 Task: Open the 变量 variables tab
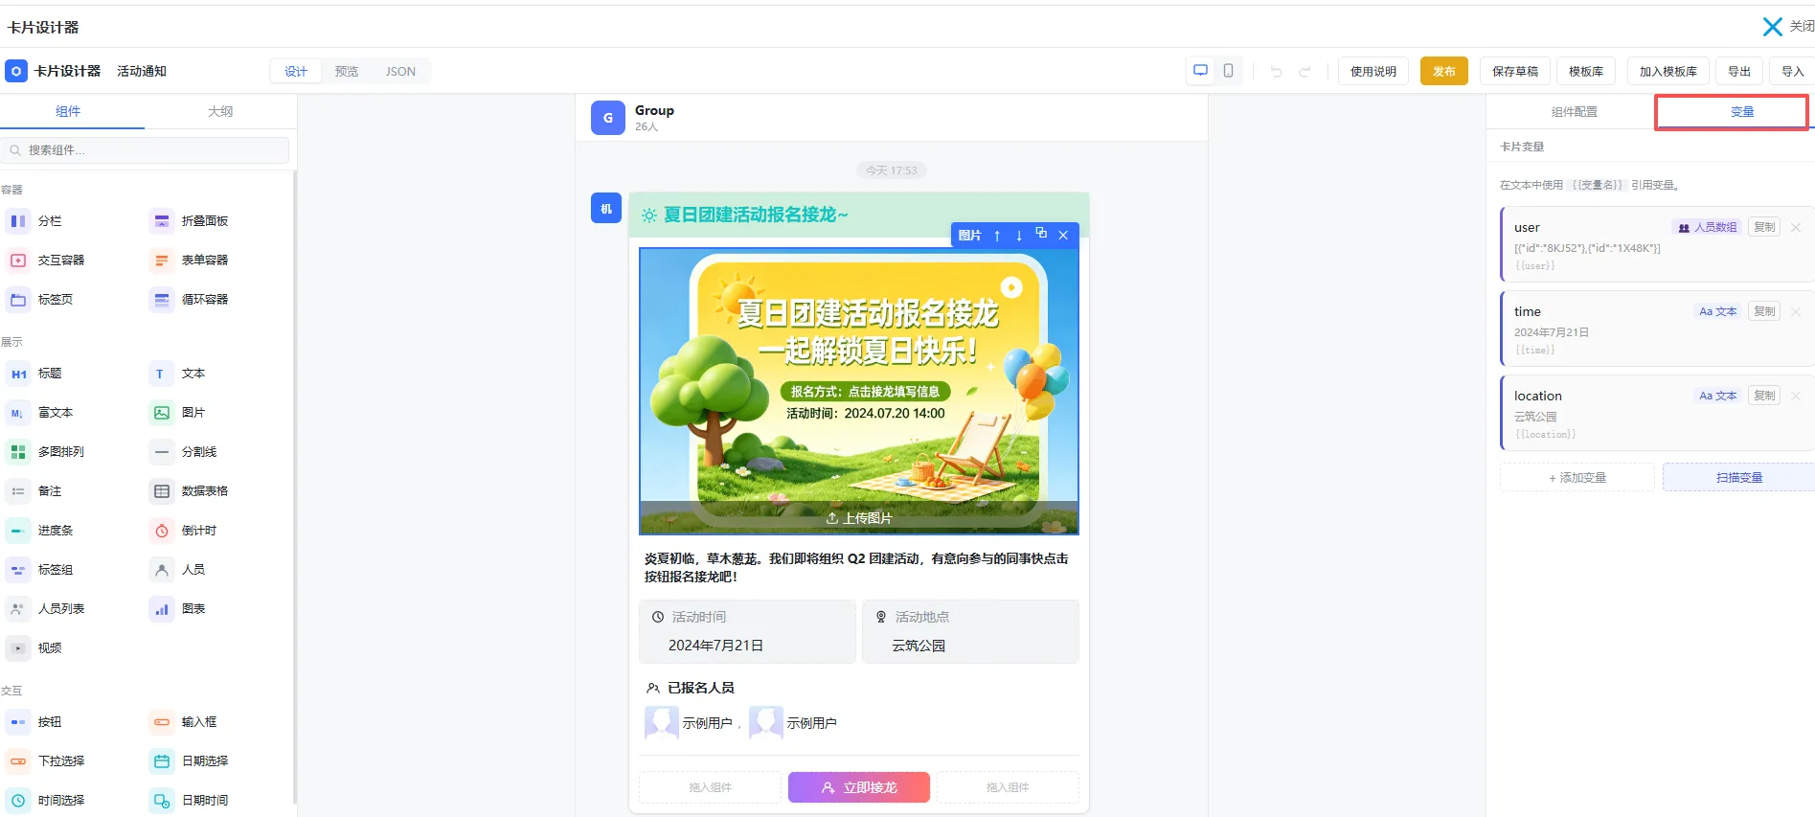1742,112
